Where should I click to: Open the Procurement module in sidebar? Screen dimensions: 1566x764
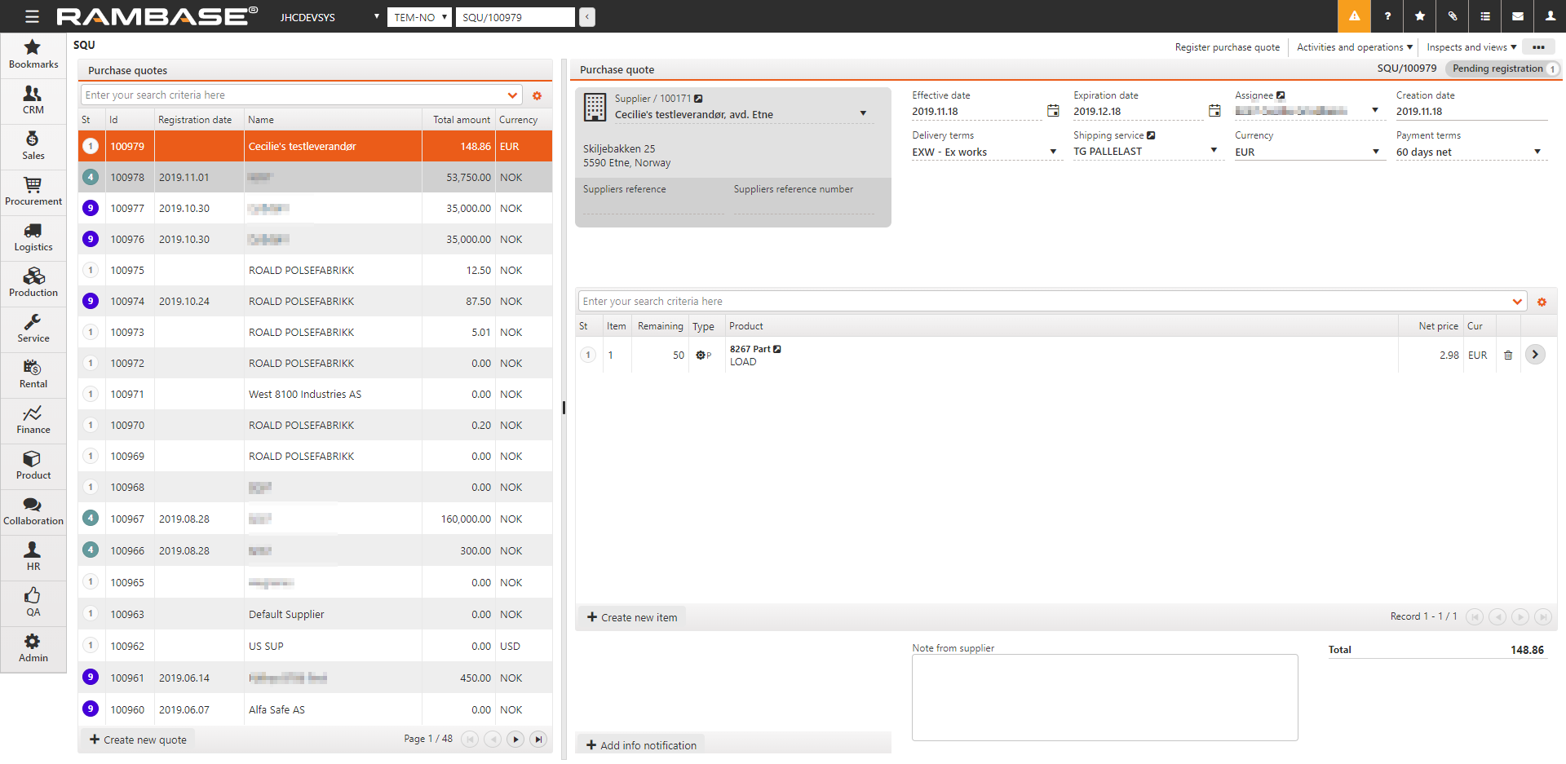click(x=33, y=192)
